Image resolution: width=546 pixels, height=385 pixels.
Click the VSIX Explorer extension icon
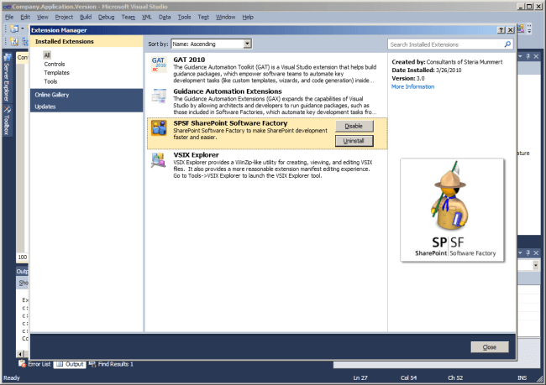[159, 160]
